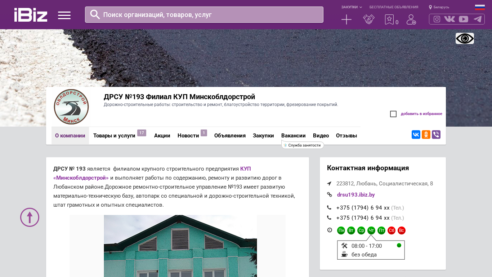This screenshot has width=492, height=277.
Task: Focus the organization search field
Action: [204, 14]
